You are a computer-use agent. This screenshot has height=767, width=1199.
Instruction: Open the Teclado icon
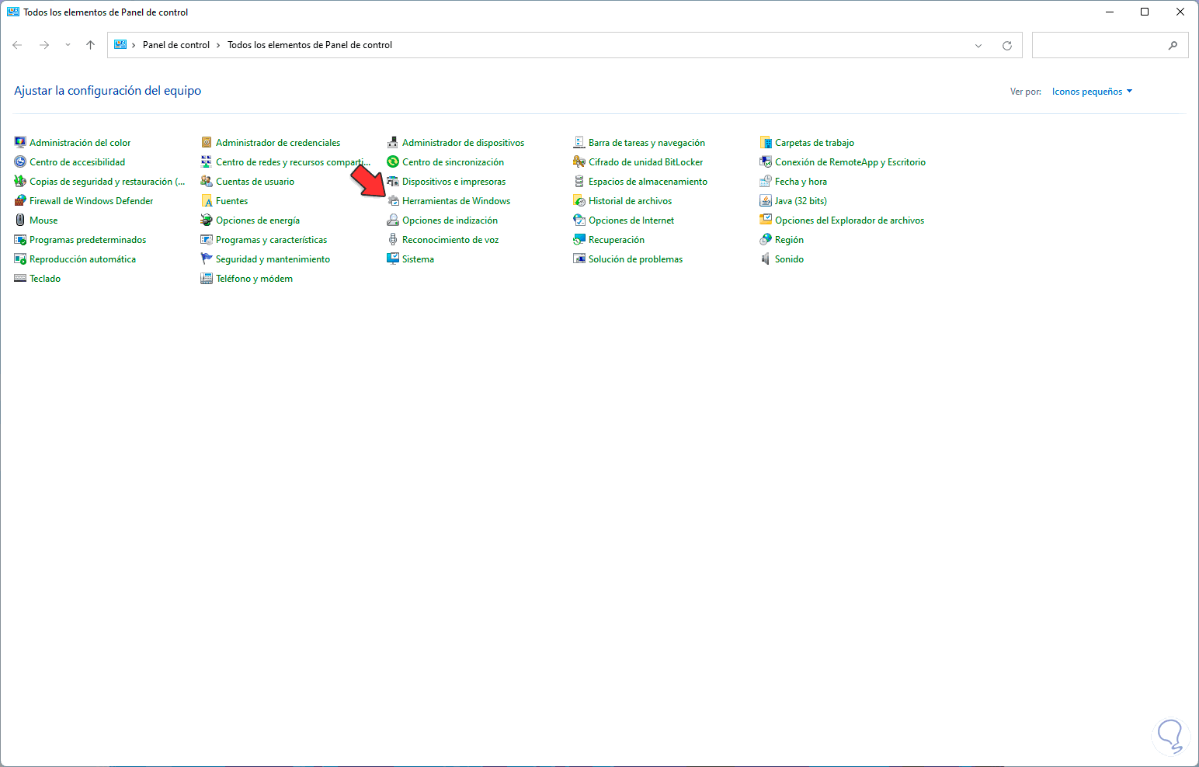point(20,278)
